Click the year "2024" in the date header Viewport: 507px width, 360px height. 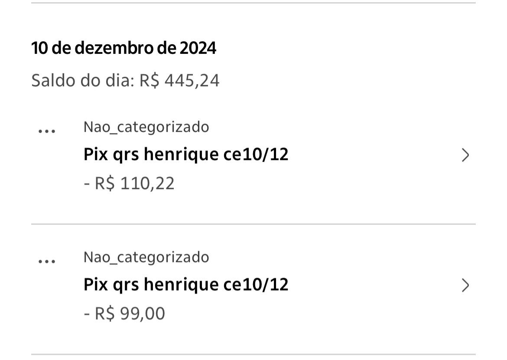pyautogui.click(x=198, y=48)
